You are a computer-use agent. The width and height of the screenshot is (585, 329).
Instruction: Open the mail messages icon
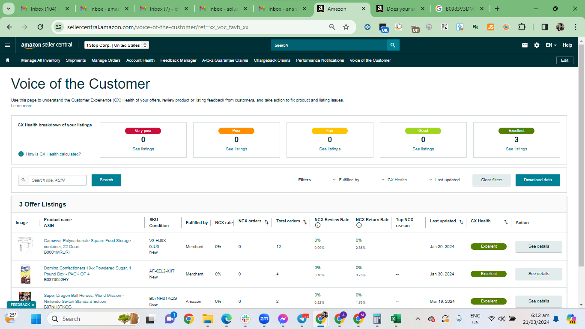pyautogui.click(x=525, y=45)
